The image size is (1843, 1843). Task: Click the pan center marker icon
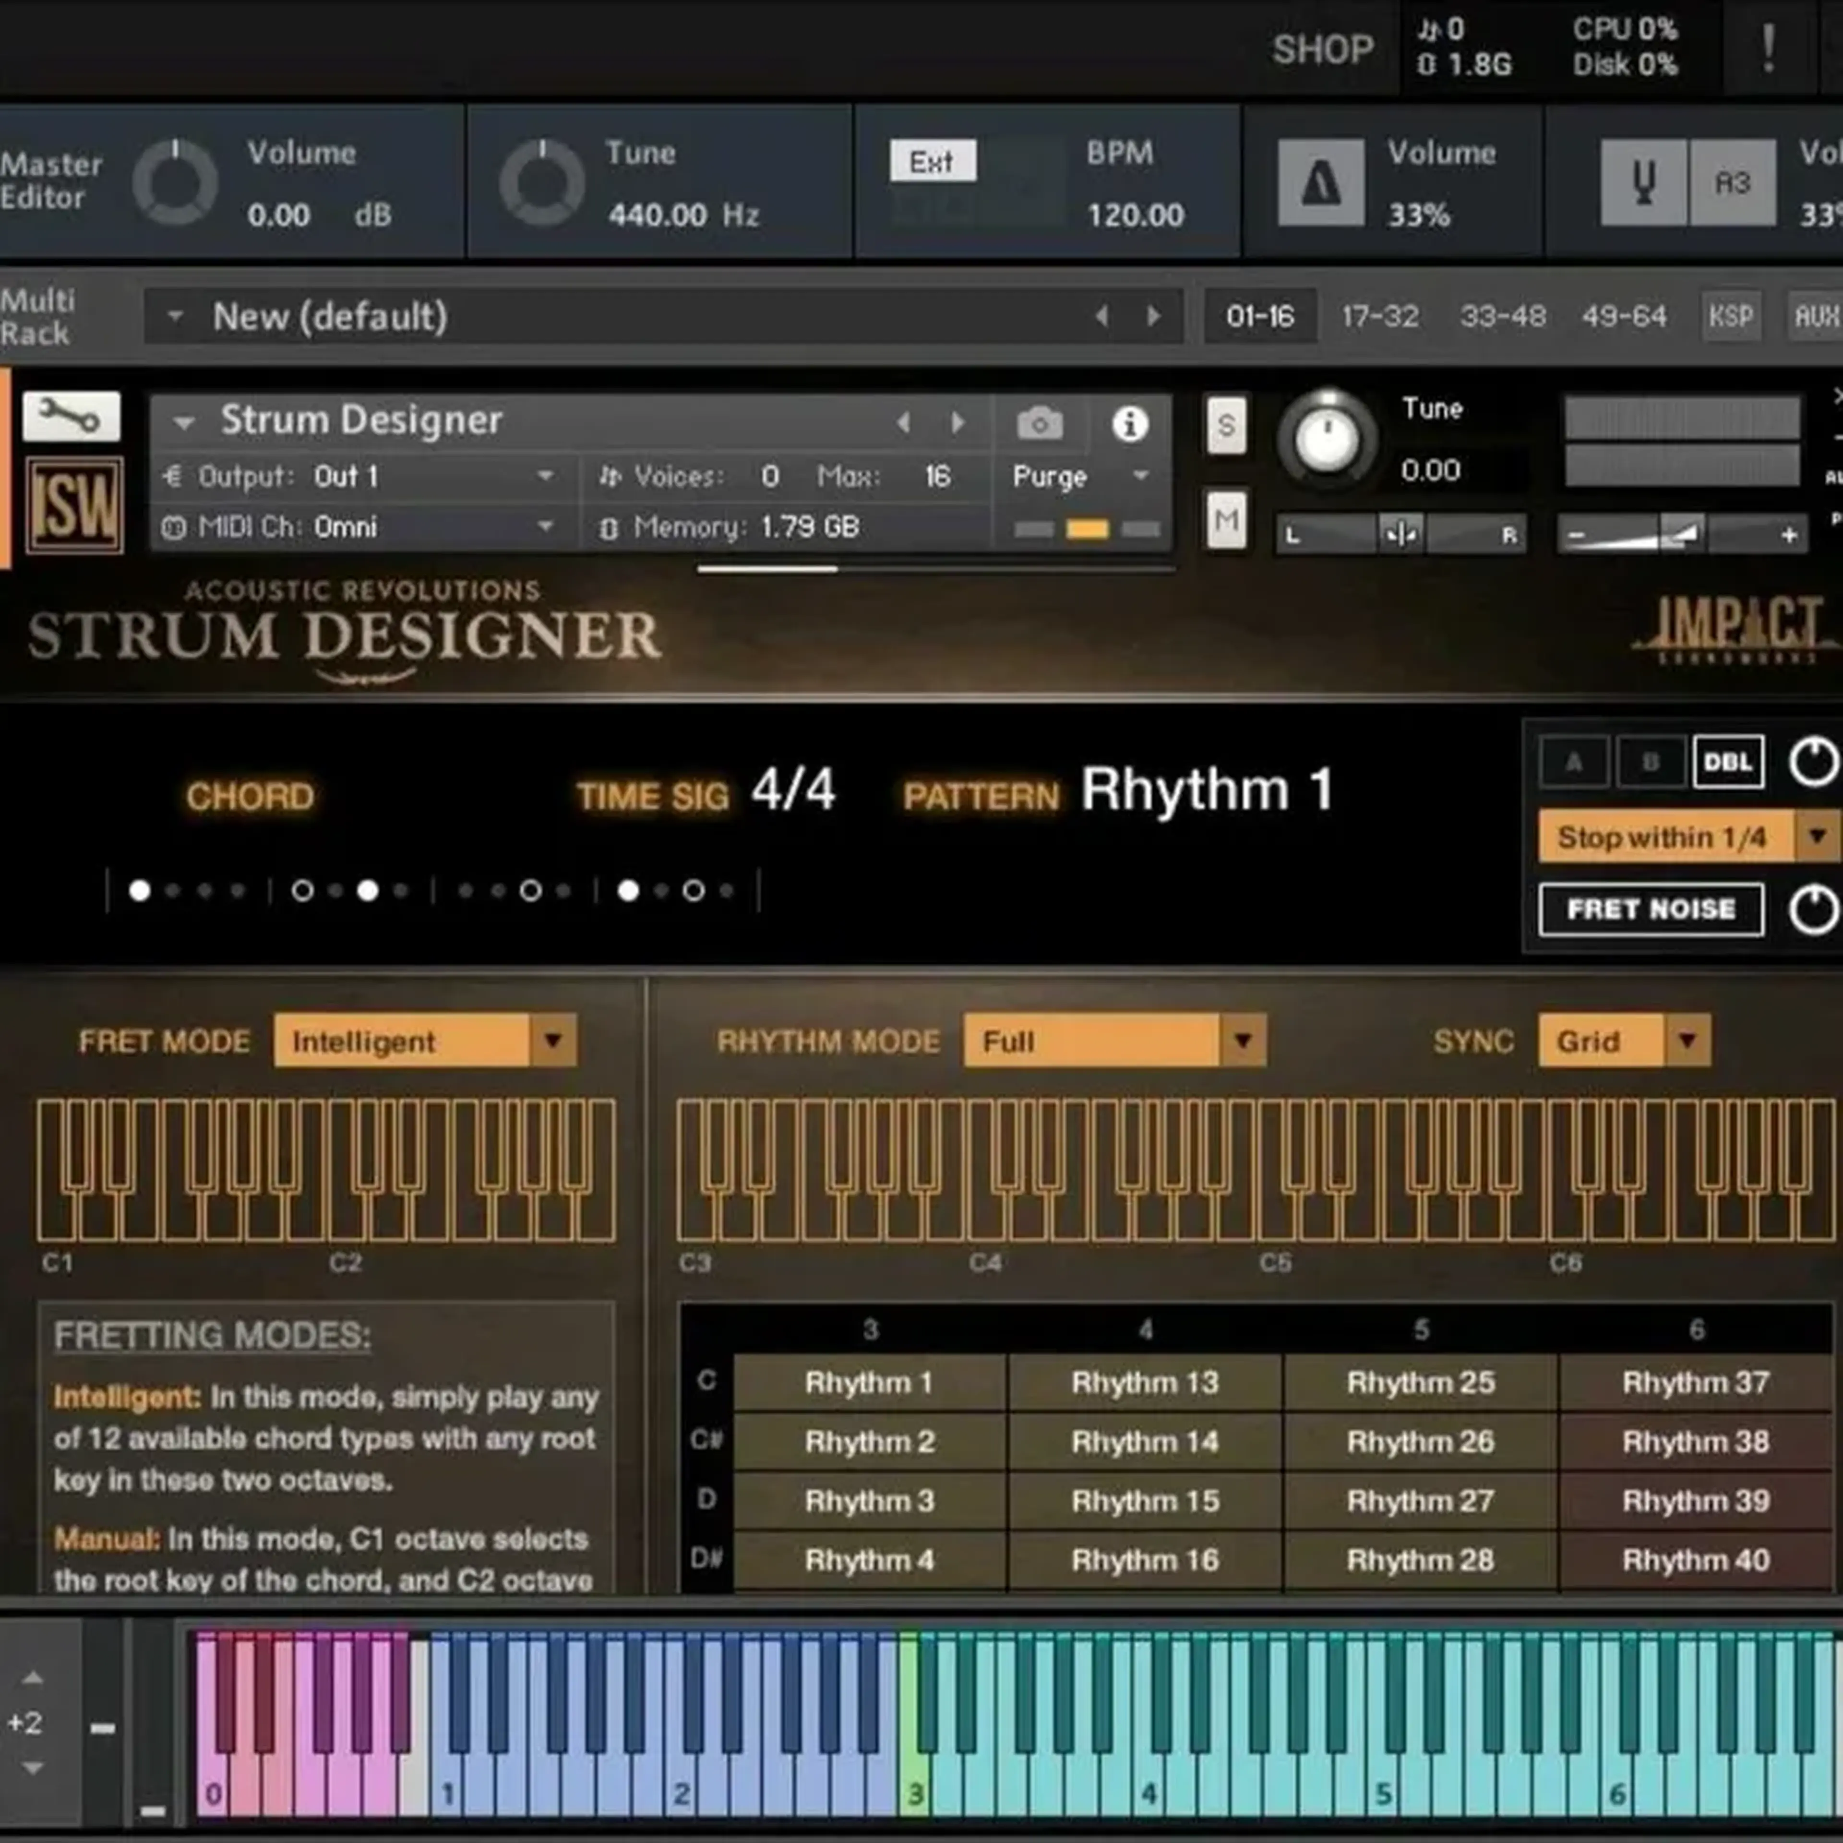coord(1400,534)
